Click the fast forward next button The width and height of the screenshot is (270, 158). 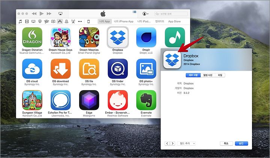[x=49, y=14]
